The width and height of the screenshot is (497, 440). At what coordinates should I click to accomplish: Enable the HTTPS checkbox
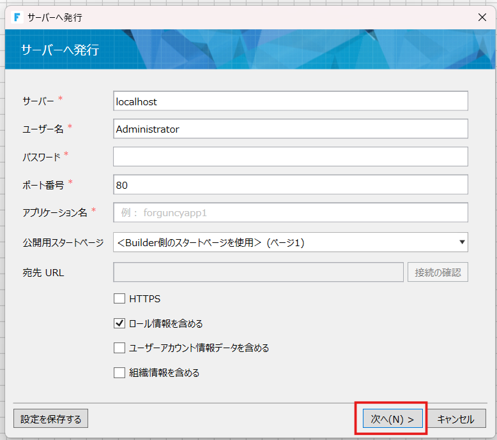point(119,298)
